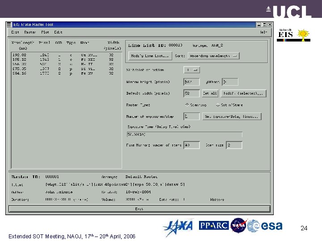
Task: Click the Modify (selected) button
Action: [x=243, y=93]
